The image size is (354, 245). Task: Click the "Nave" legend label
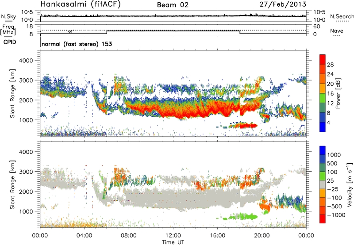click(x=337, y=31)
